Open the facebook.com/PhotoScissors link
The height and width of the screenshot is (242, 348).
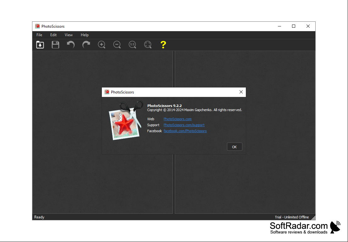point(185,131)
